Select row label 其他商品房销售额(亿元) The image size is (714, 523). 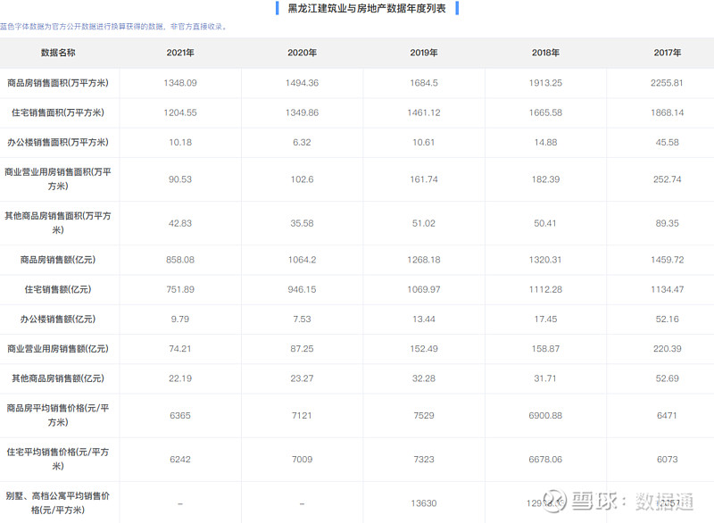pyautogui.click(x=58, y=378)
